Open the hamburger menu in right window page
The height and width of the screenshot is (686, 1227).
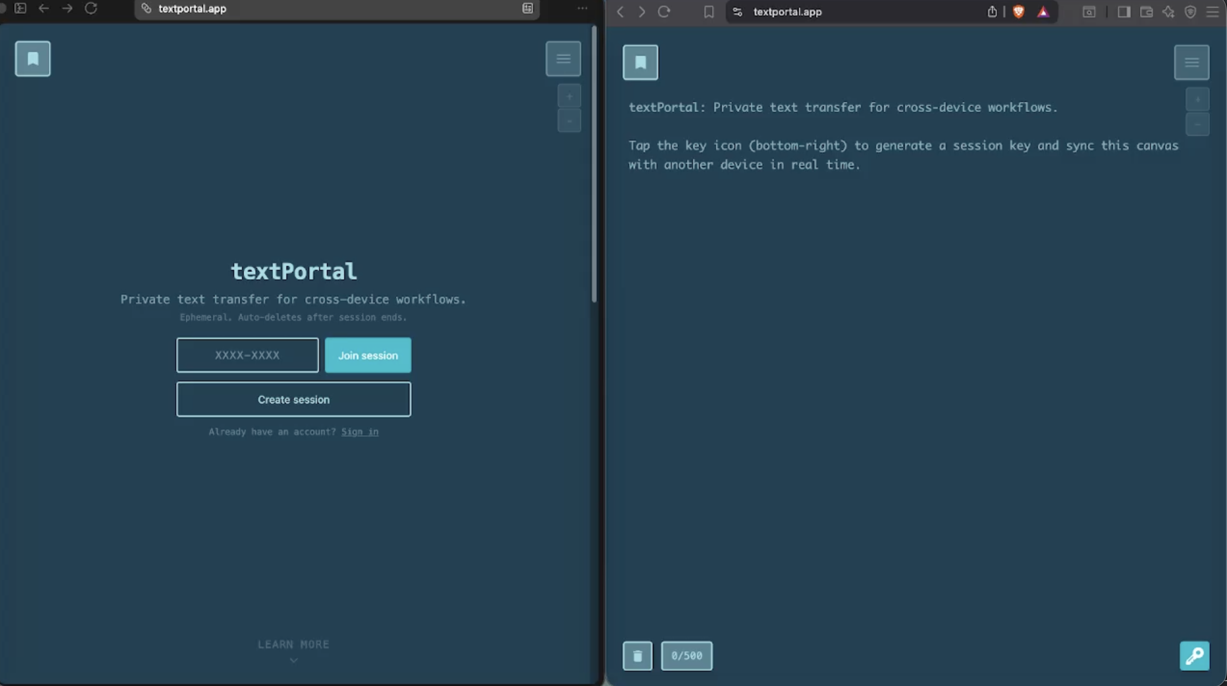1192,62
